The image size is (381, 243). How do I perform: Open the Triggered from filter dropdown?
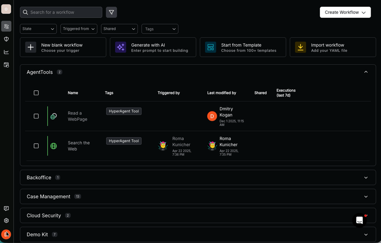click(79, 29)
